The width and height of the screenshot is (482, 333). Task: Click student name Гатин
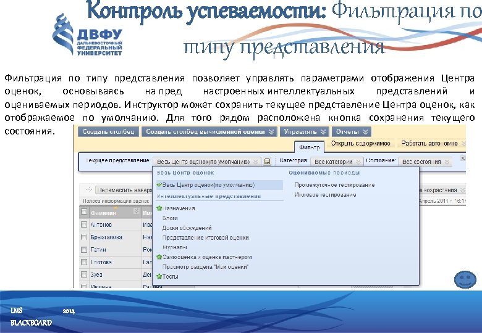point(98,250)
